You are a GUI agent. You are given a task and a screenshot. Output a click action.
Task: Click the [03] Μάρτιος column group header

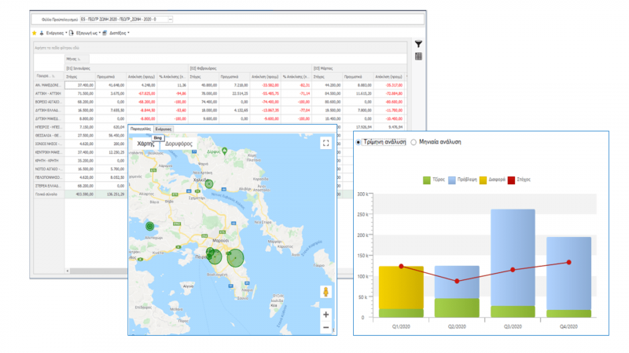pos(359,68)
